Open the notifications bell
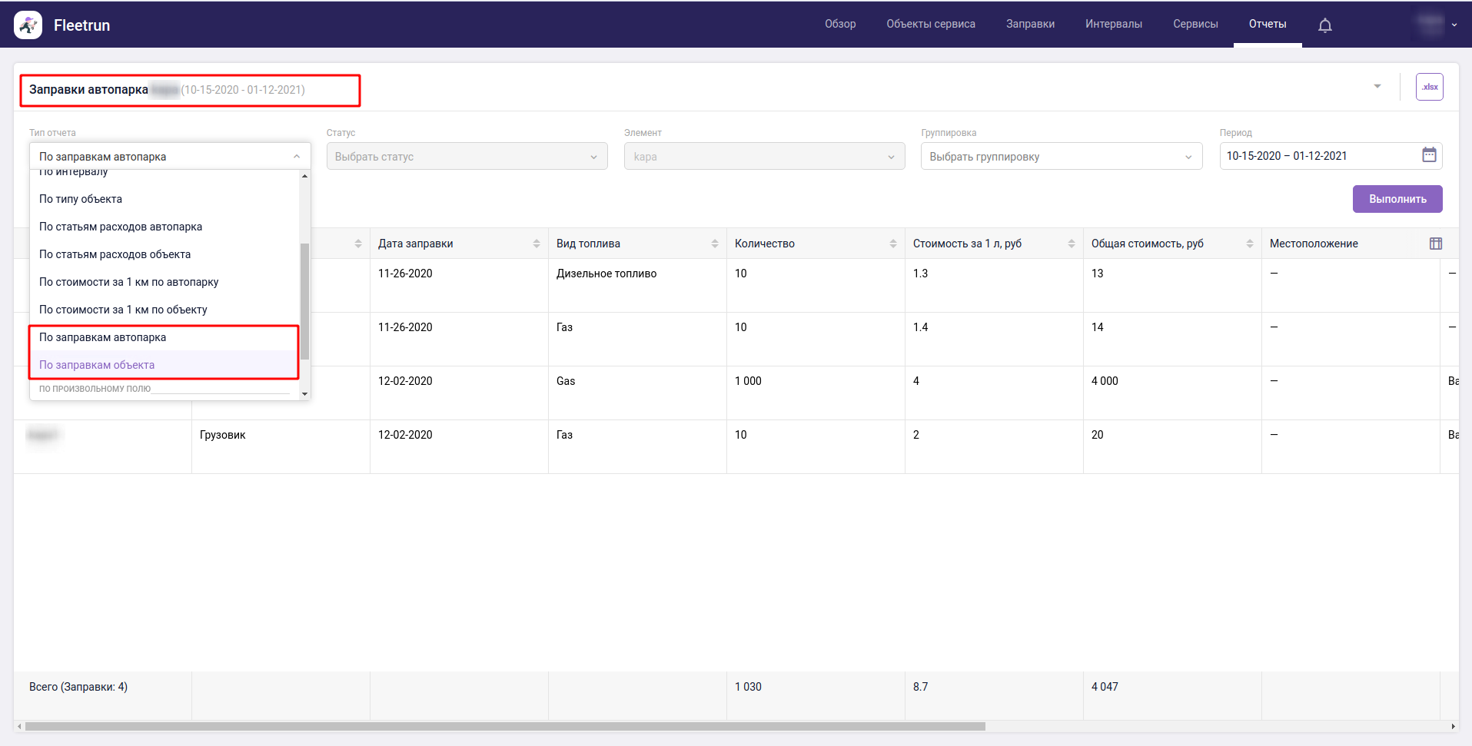 tap(1324, 25)
